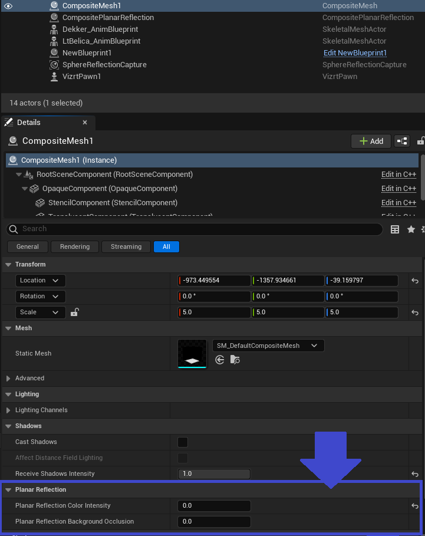Screen dimensions: 425x536
Task: Open SM_DefaultCompositeMesh asset dropdown
Action: 268,346
